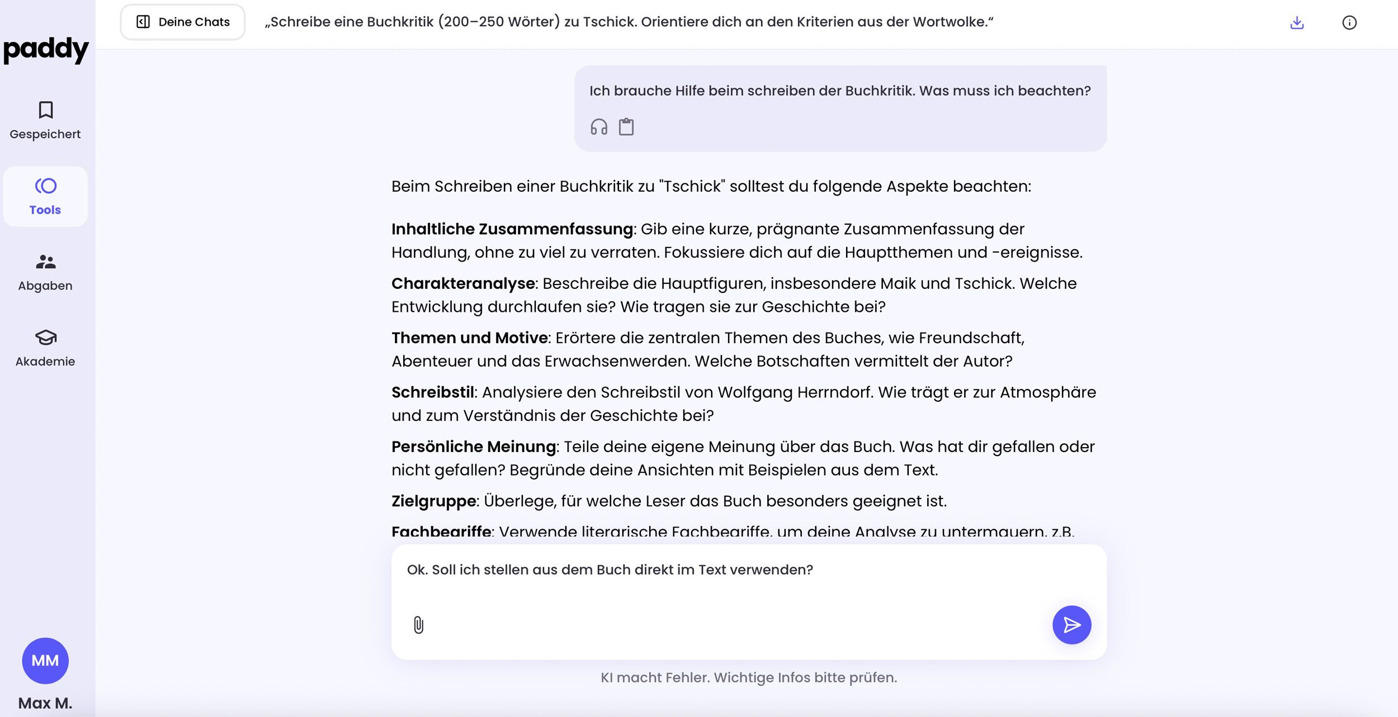Expand the Deine Chats panel

click(x=183, y=22)
